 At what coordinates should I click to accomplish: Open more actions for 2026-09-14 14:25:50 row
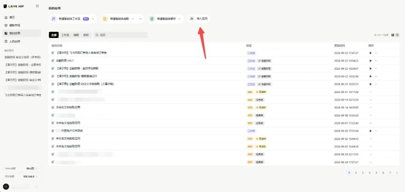point(370,108)
